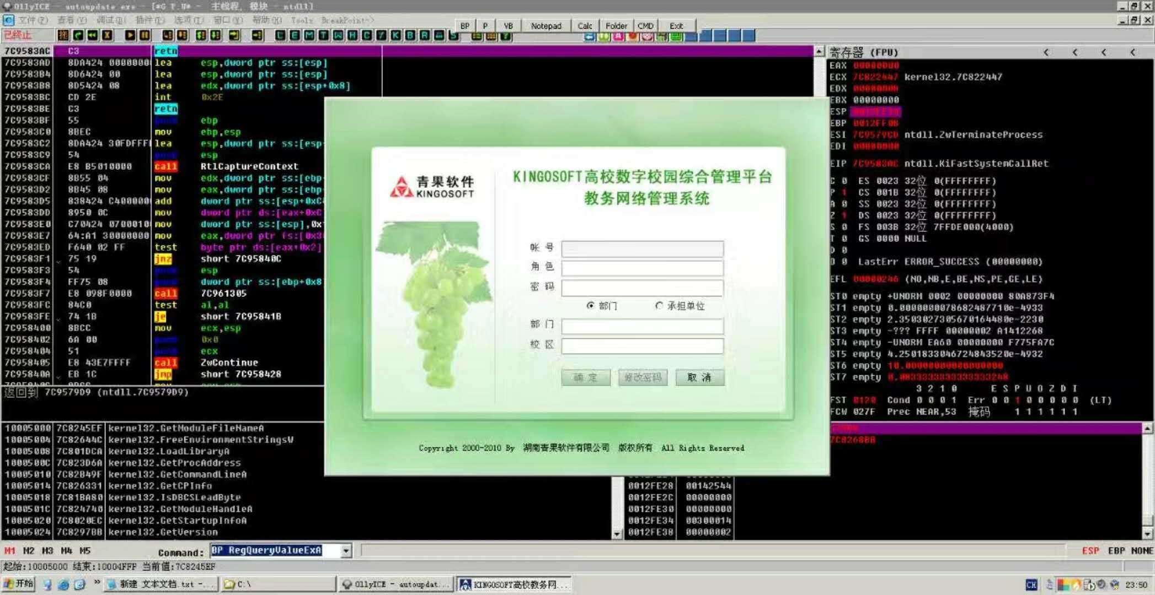Open the Call stack (K) window icon
This screenshot has width=1155, height=595.
pyautogui.click(x=395, y=36)
